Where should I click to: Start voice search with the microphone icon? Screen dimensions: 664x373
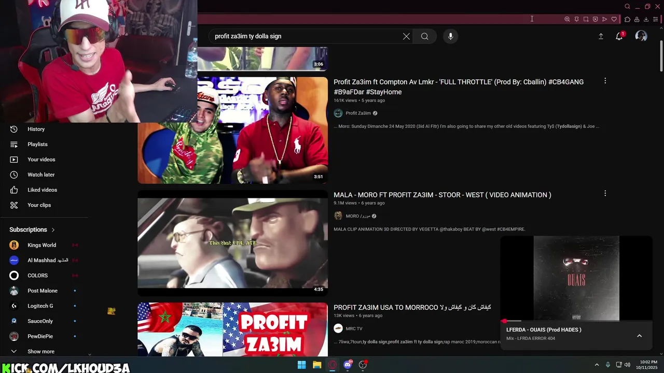pos(450,36)
